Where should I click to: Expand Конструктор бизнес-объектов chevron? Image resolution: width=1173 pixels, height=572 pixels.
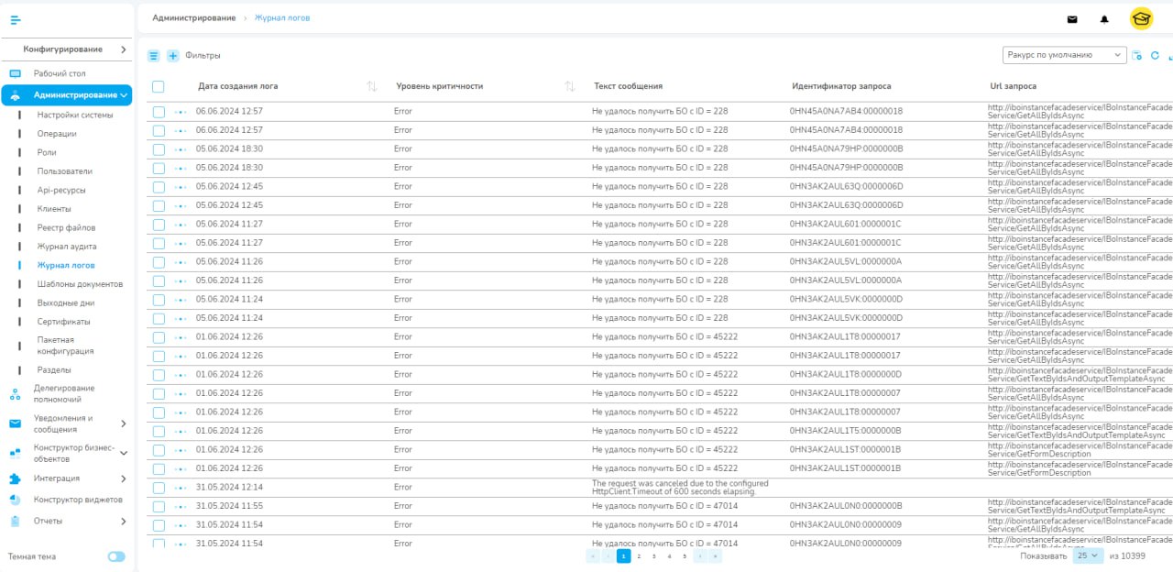[x=124, y=453]
